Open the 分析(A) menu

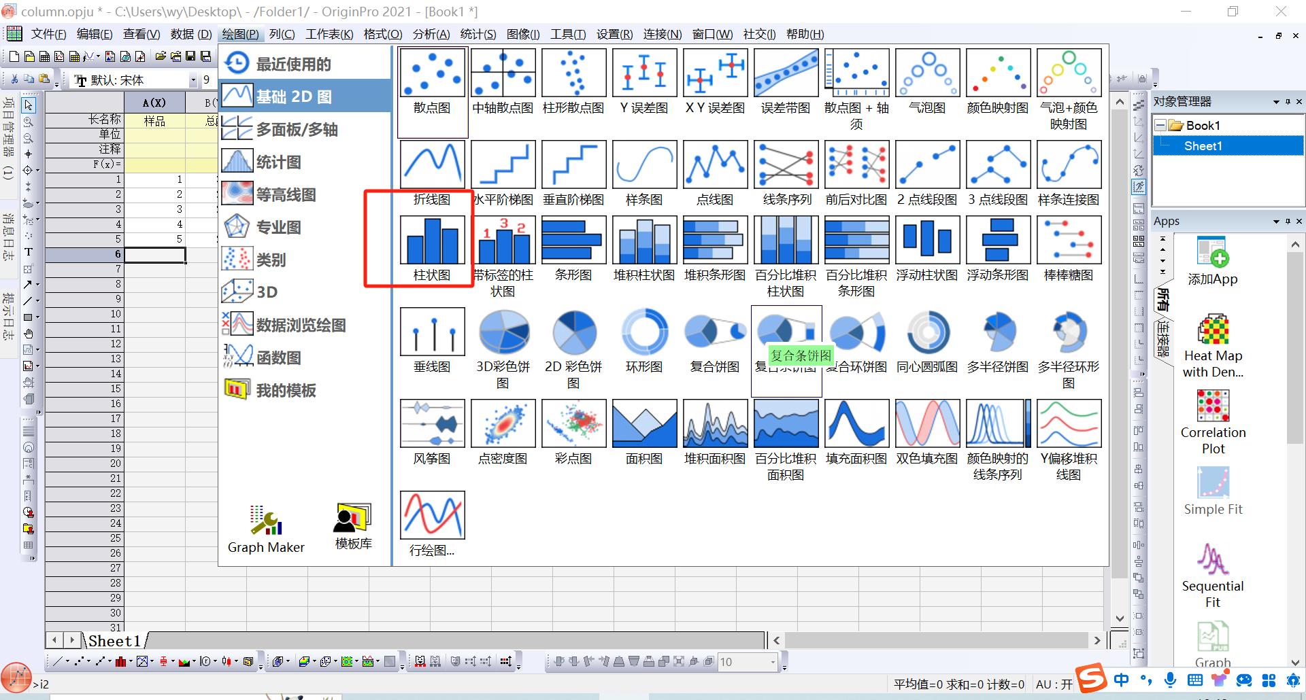pyautogui.click(x=431, y=34)
